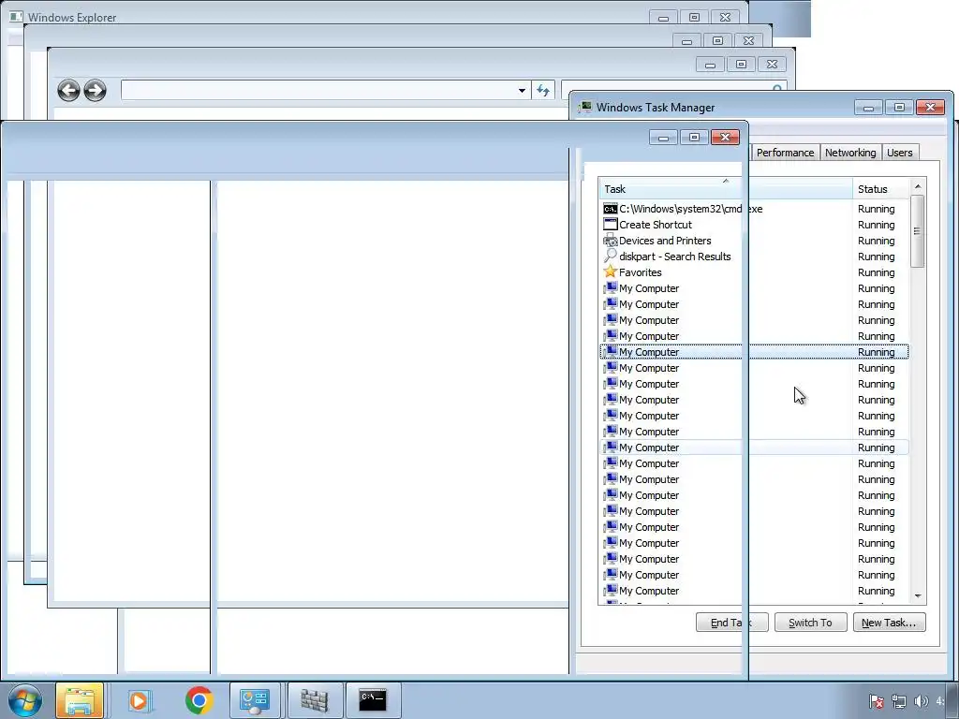Click the New Task... button
959x719 pixels.
tap(889, 623)
